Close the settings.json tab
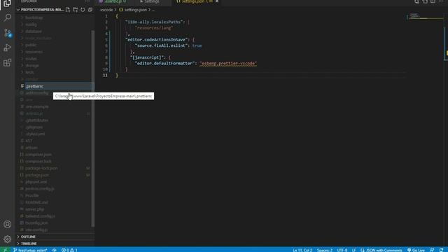The width and height of the screenshot is (448, 252). click(217, 1)
